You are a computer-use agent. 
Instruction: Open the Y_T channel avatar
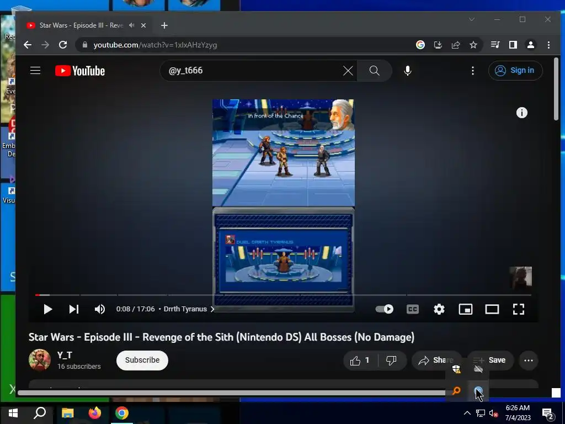(40, 360)
